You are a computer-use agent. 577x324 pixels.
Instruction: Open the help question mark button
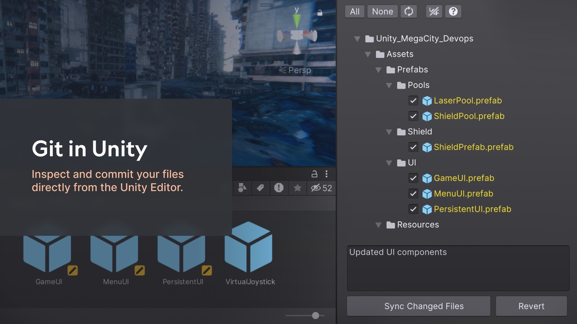pos(453,11)
